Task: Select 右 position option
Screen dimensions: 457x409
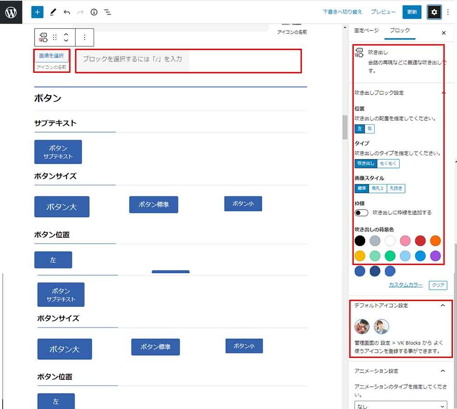Action: click(370, 129)
